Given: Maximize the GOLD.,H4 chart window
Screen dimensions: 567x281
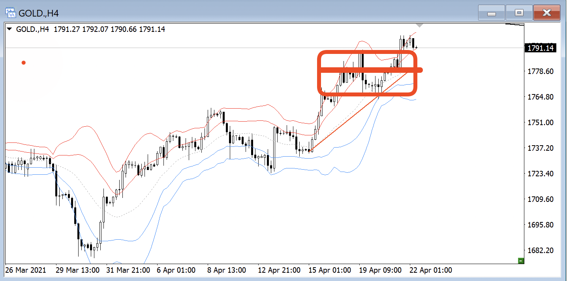Looking at the screenshot, I should click(519, 13).
